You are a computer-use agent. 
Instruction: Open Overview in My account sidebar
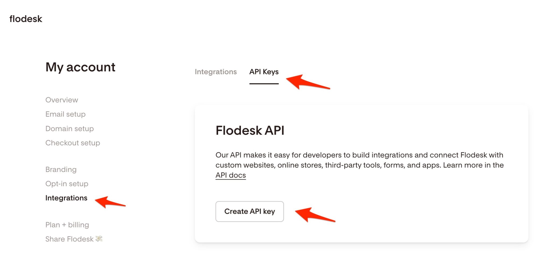coord(62,100)
